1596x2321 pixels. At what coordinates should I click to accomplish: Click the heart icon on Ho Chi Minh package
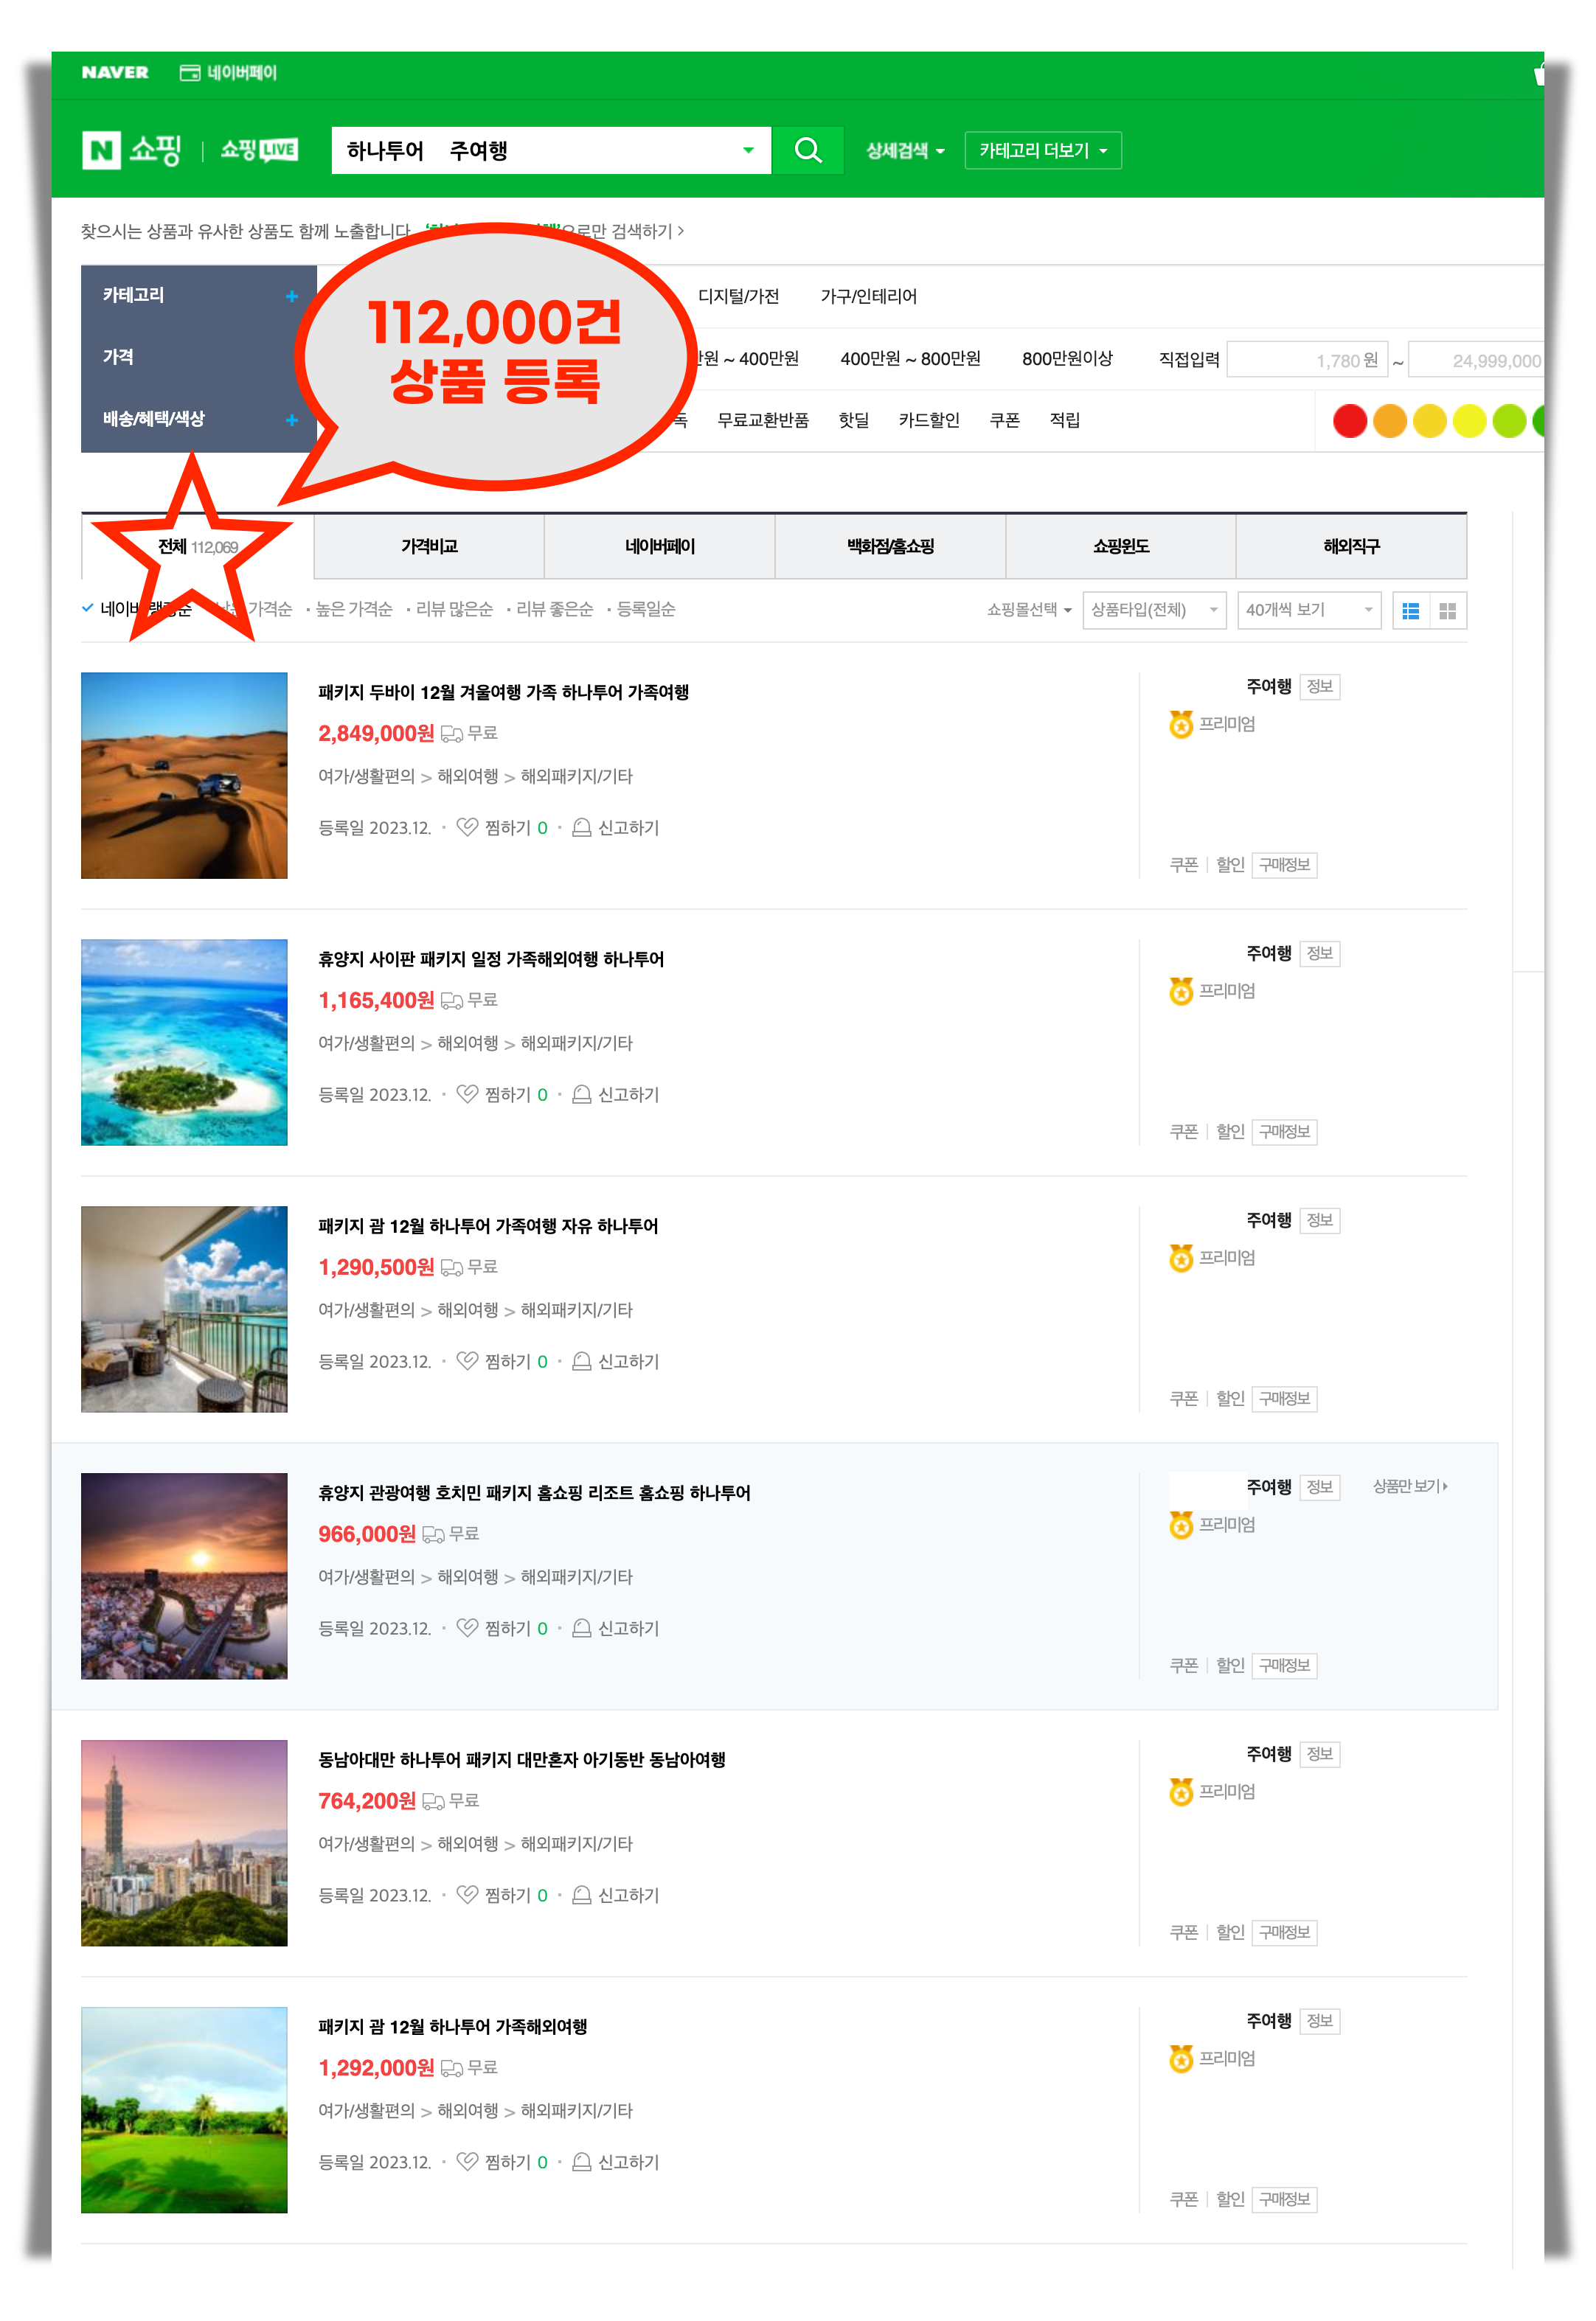pyautogui.click(x=467, y=1627)
